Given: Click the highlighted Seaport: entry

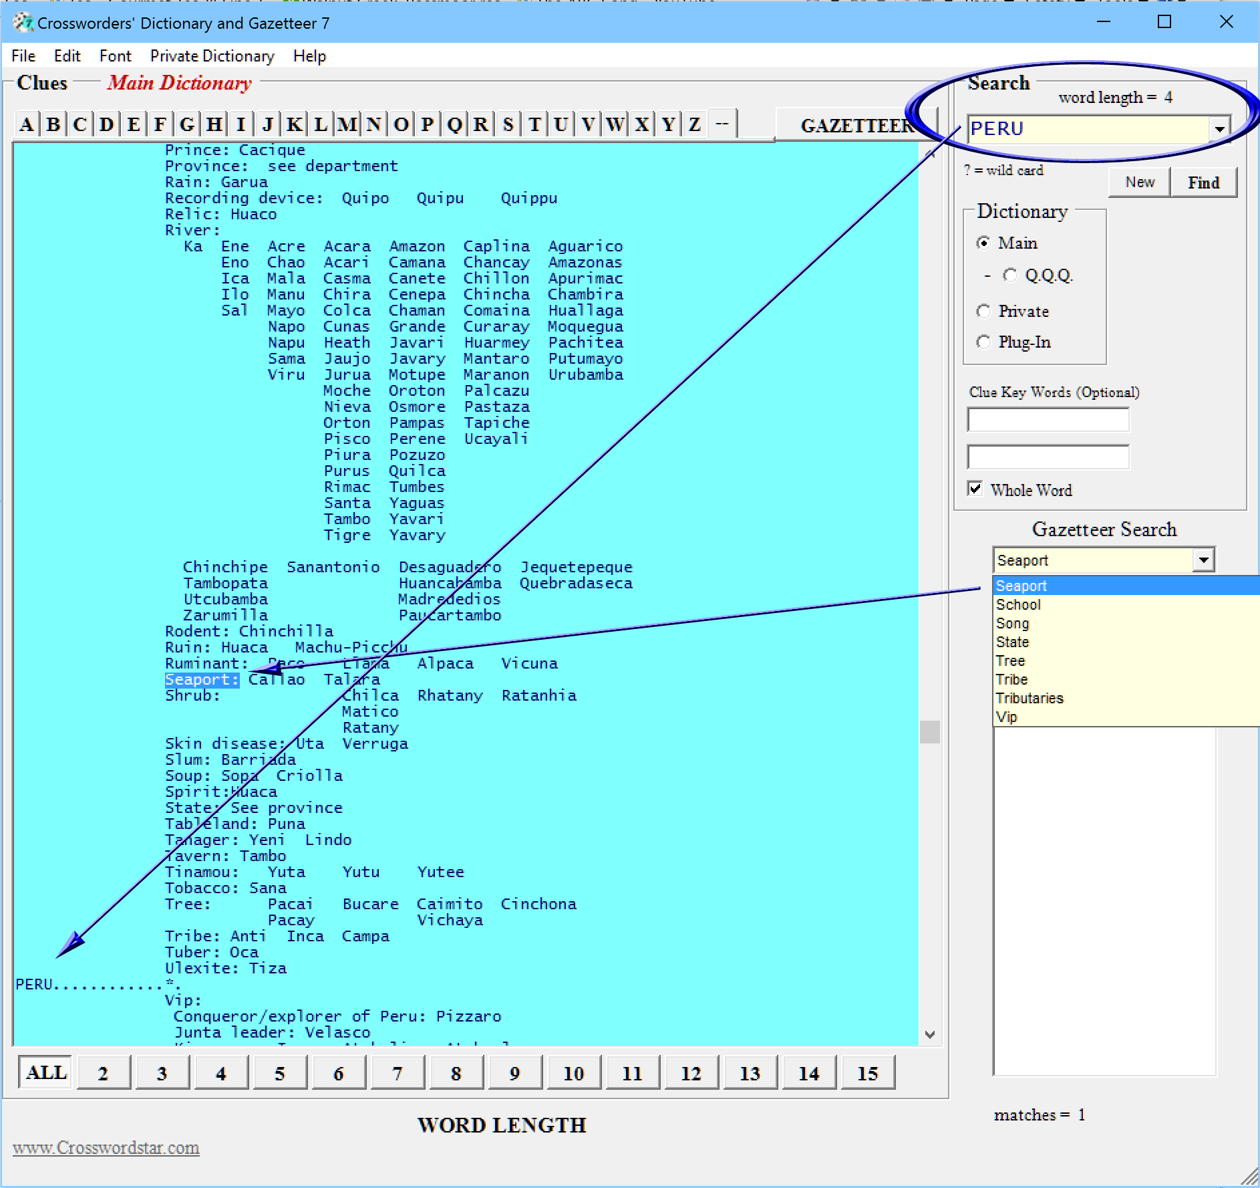Looking at the screenshot, I should click(202, 679).
